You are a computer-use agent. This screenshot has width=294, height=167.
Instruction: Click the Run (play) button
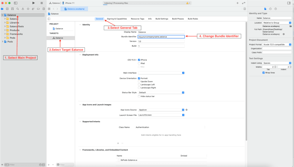(x=34, y=3)
